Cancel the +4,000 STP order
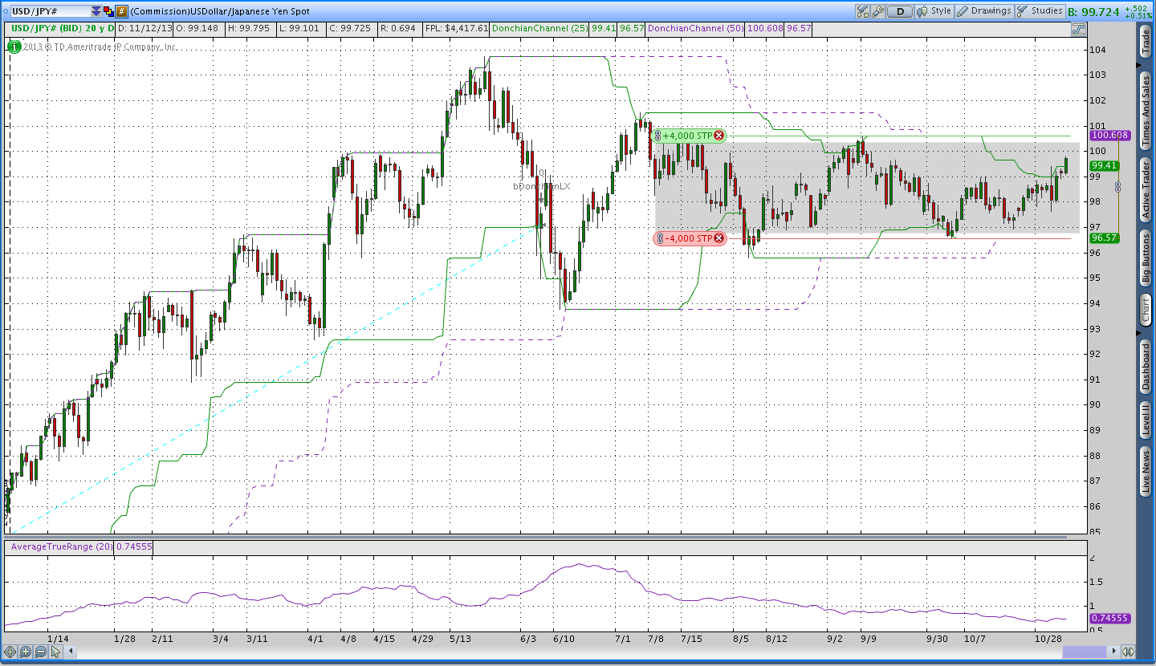The height and width of the screenshot is (666, 1156). (x=718, y=136)
